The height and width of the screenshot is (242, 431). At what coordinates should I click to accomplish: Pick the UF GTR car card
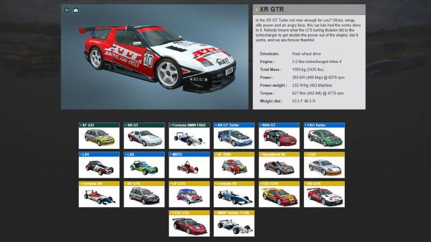click(x=189, y=194)
